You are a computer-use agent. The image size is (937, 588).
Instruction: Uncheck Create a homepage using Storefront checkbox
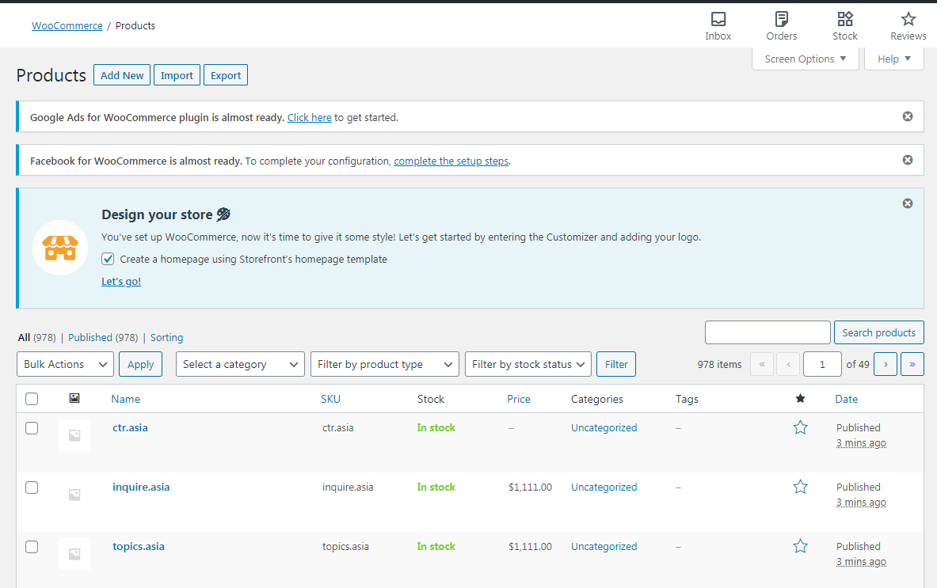point(108,259)
